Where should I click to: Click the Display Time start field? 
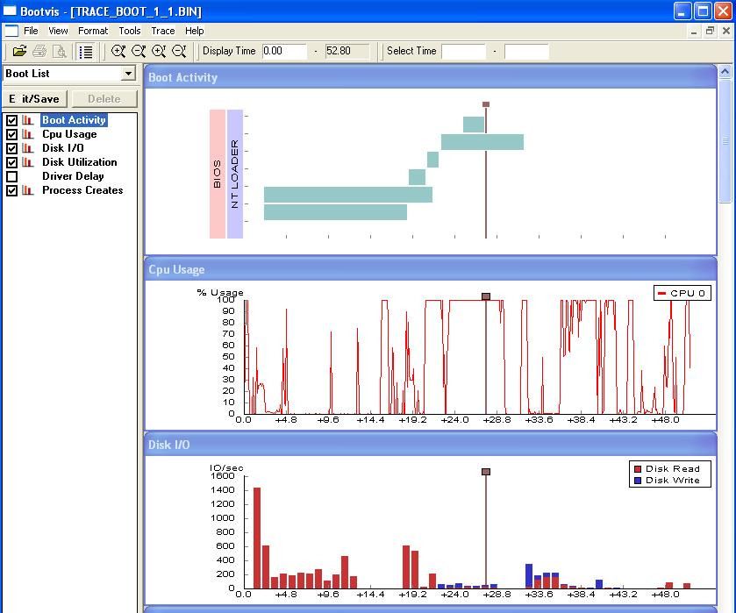click(284, 51)
